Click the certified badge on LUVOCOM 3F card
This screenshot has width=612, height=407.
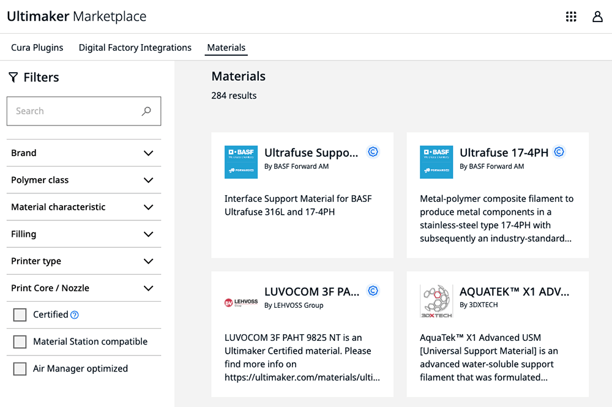coord(373,291)
